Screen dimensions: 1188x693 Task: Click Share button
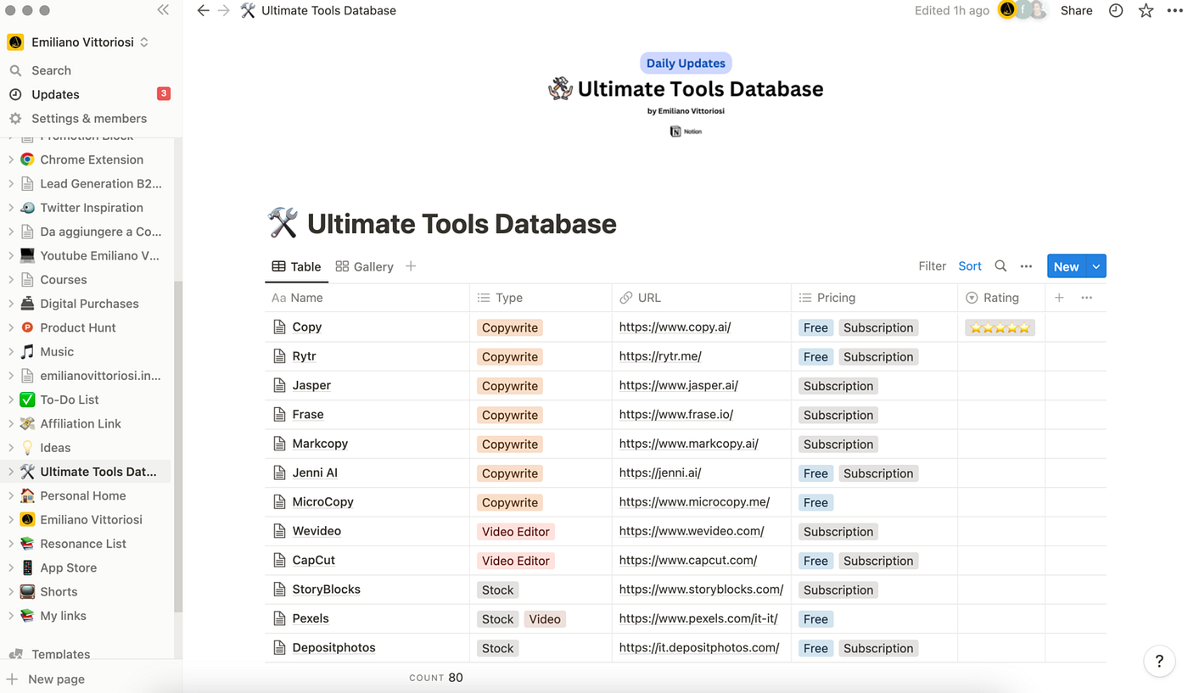1076,10
